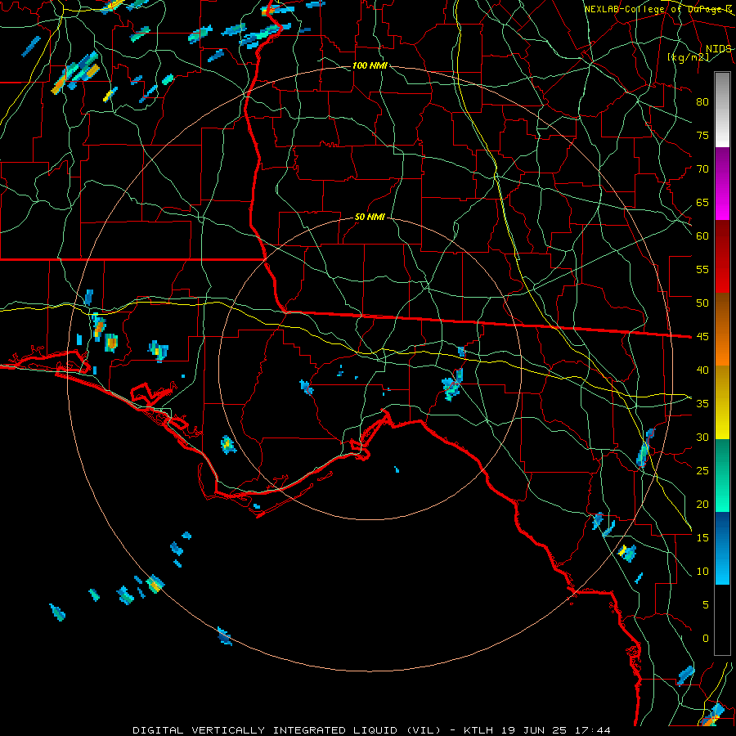Select the green segment of the color scale
This screenshot has height=736, width=736.
(722, 475)
